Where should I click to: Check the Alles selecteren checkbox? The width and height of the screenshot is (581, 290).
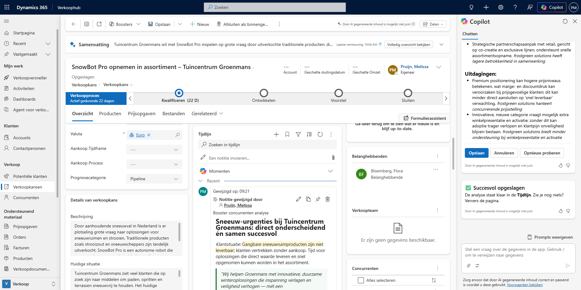[x=361, y=280]
